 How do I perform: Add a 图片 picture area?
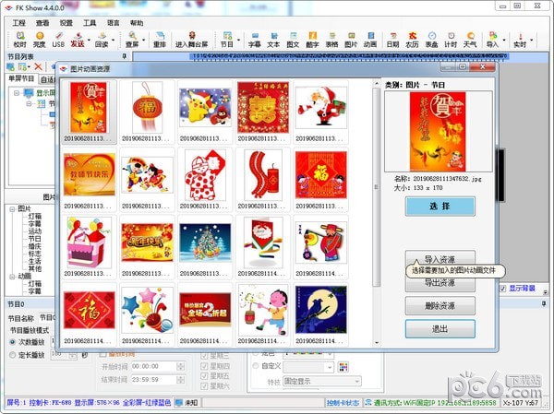[x=351, y=40]
